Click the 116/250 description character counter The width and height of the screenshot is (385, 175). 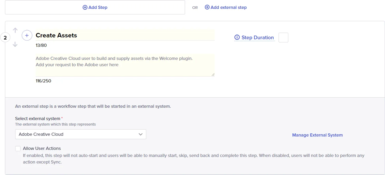[44, 81]
